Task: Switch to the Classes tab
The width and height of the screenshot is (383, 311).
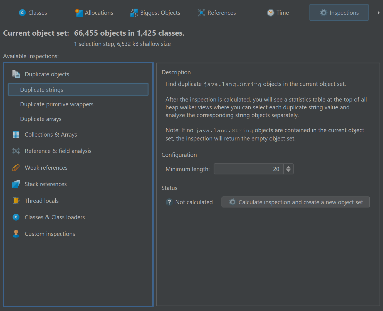Action: pos(33,13)
